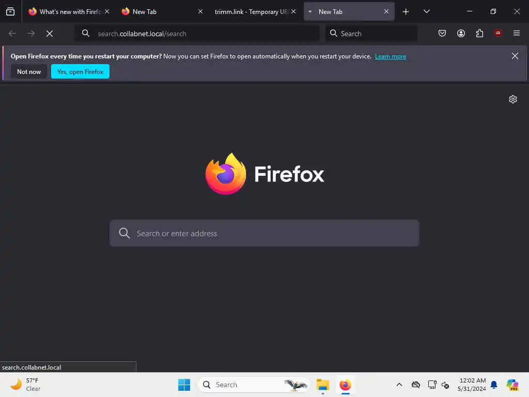Click the cloud sync tray icon
The width and height of the screenshot is (529, 397).
click(x=416, y=385)
